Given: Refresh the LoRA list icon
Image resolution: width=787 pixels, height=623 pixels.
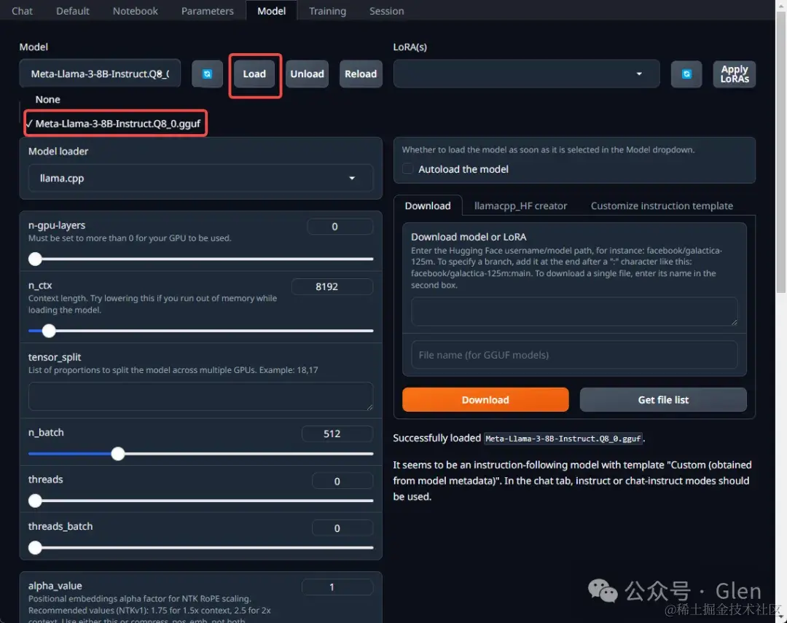Looking at the screenshot, I should tap(686, 74).
